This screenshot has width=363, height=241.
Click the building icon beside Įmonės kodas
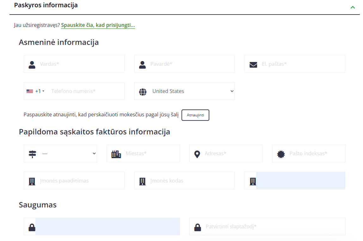(143, 181)
